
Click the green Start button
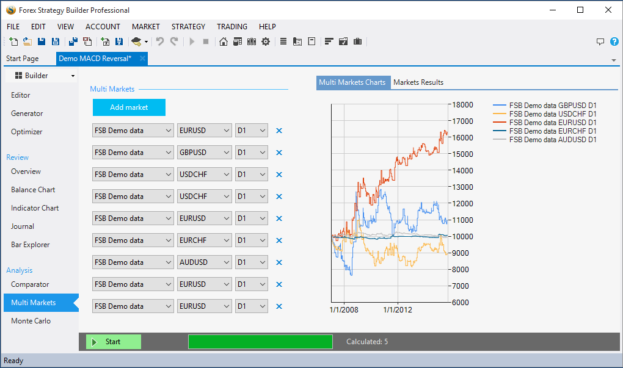pyautogui.click(x=114, y=342)
